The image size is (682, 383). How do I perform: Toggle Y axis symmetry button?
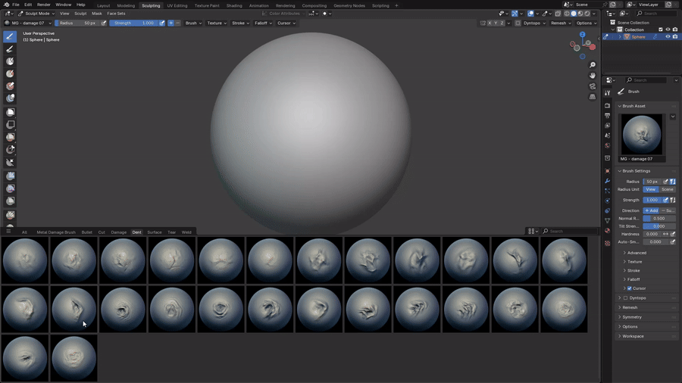[496, 23]
